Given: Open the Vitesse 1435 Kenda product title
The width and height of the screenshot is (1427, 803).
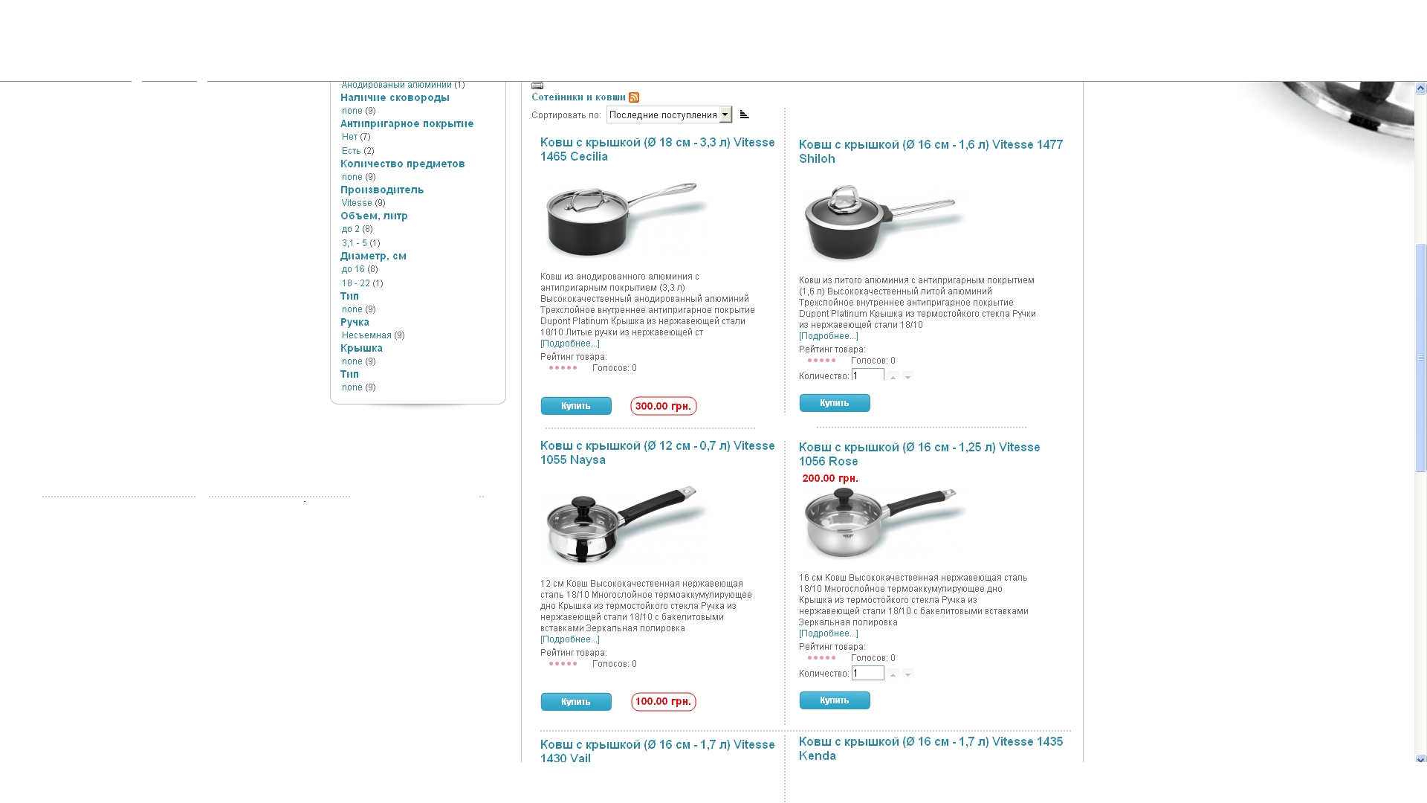Looking at the screenshot, I should click(x=931, y=749).
